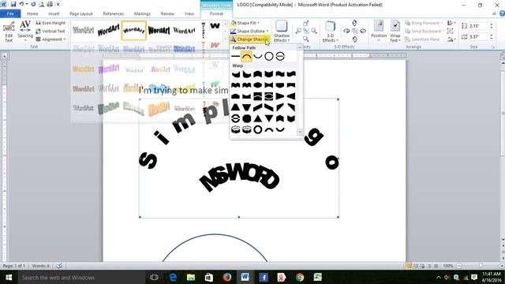505x284 pixels.
Task: Click the Print Preview quick access icon
Action: click(x=42, y=4)
